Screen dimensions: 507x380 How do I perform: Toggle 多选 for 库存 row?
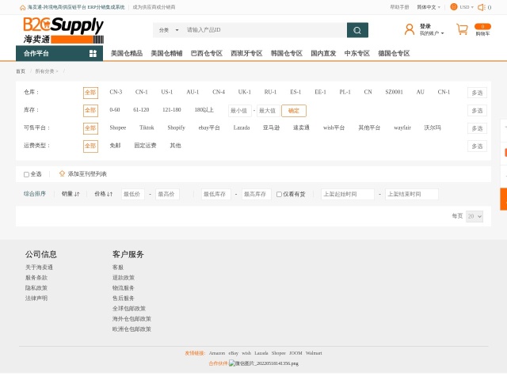[x=477, y=111]
